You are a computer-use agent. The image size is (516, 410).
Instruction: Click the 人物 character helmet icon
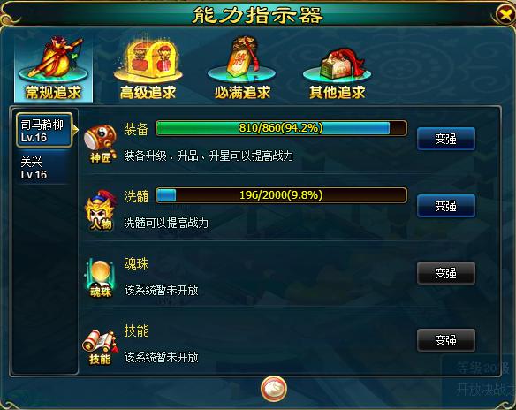101,210
